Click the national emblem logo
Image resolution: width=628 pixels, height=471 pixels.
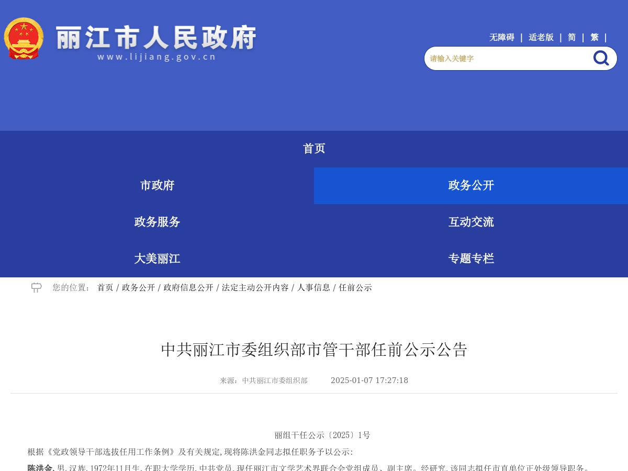24,38
